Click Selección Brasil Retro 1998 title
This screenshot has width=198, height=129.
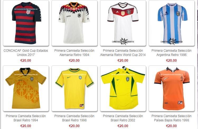(74, 118)
